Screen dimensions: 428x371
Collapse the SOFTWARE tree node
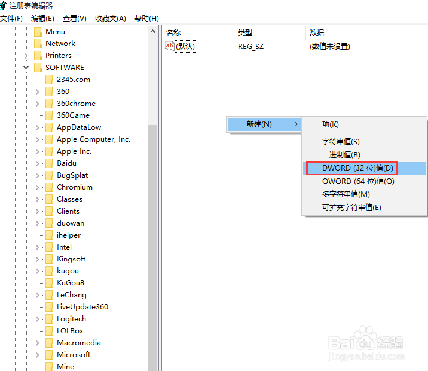[x=26, y=67]
